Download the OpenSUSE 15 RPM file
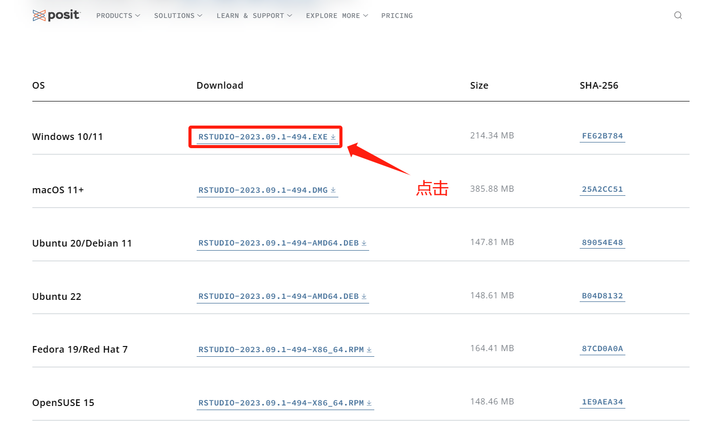The image size is (706, 427). click(285, 403)
